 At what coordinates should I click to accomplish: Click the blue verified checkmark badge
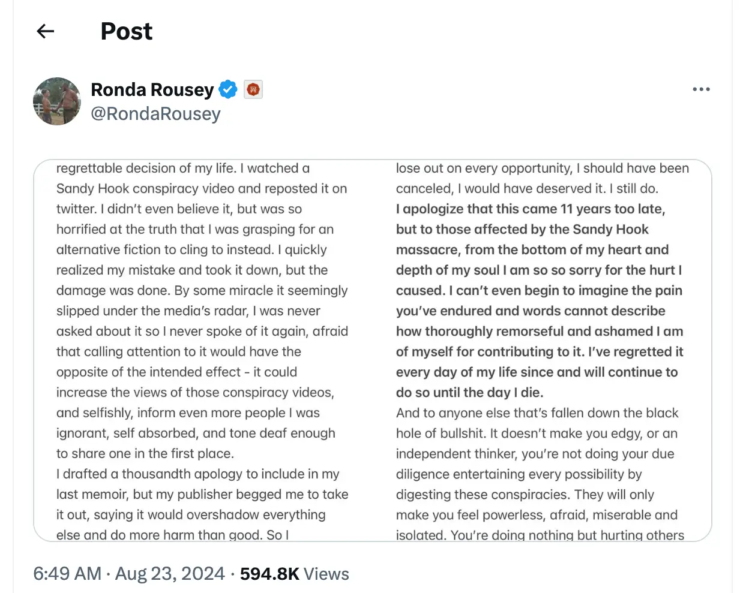coord(227,89)
